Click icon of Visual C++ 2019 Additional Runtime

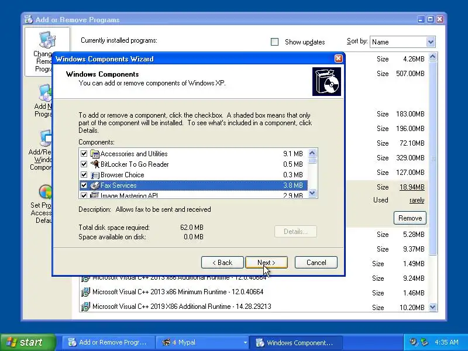pyautogui.click(x=85, y=307)
